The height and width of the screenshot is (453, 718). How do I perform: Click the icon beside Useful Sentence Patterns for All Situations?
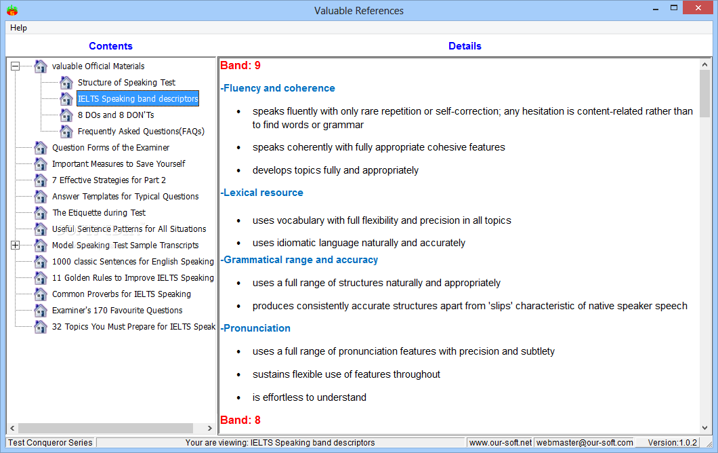pyautogui.click(x=41, y=229)
